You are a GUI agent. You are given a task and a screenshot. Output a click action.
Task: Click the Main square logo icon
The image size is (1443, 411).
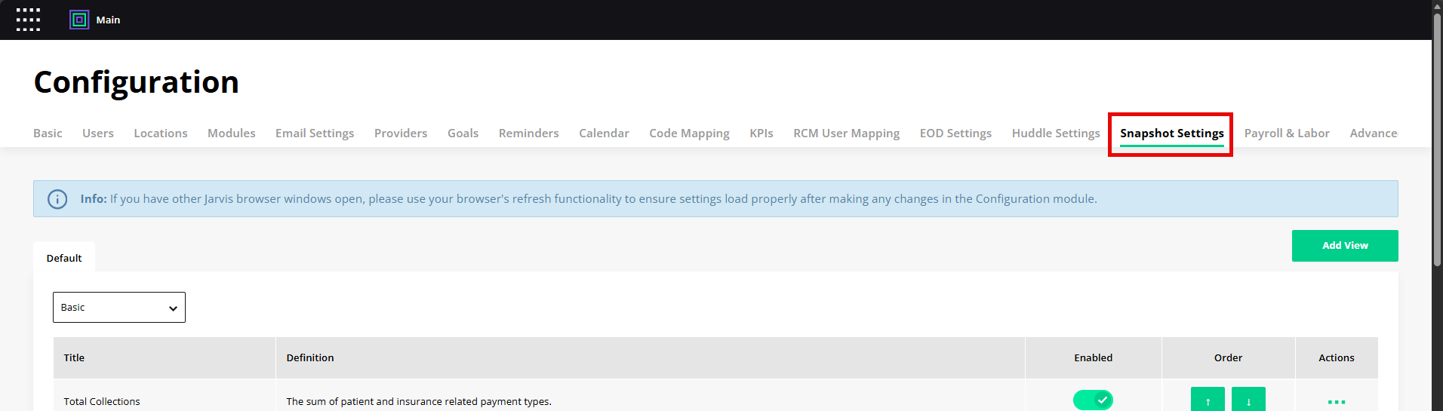pos(79,20)
